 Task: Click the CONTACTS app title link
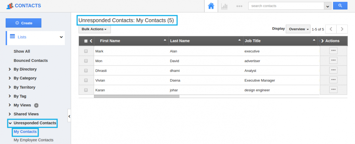coord(28,6)
